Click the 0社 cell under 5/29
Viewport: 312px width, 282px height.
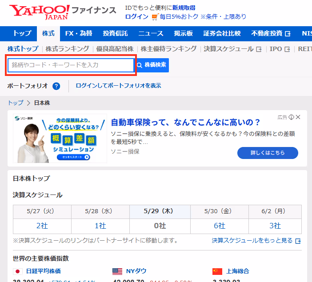coord(160,226)
